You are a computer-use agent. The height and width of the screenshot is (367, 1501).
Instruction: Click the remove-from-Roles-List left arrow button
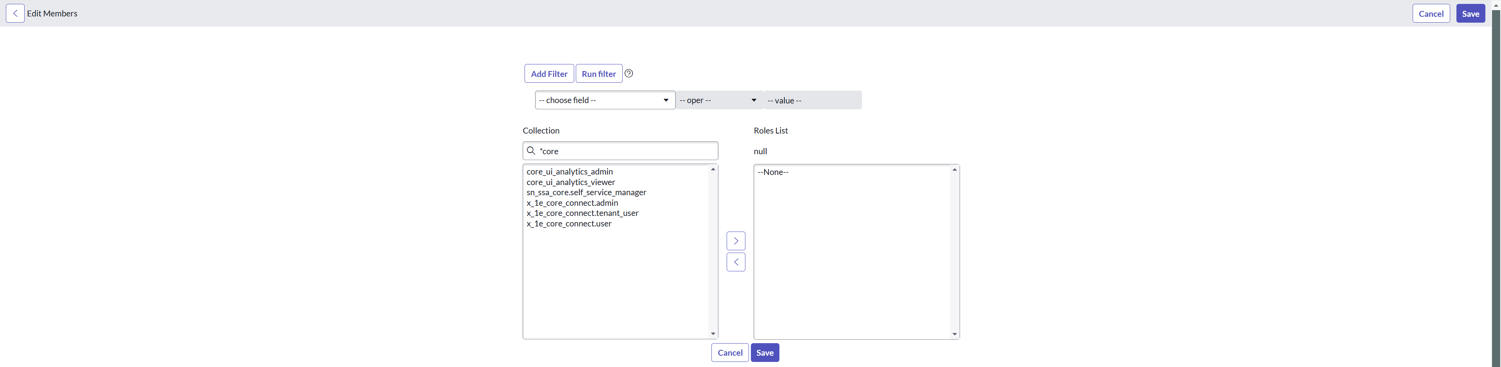[x=736, y=262]
